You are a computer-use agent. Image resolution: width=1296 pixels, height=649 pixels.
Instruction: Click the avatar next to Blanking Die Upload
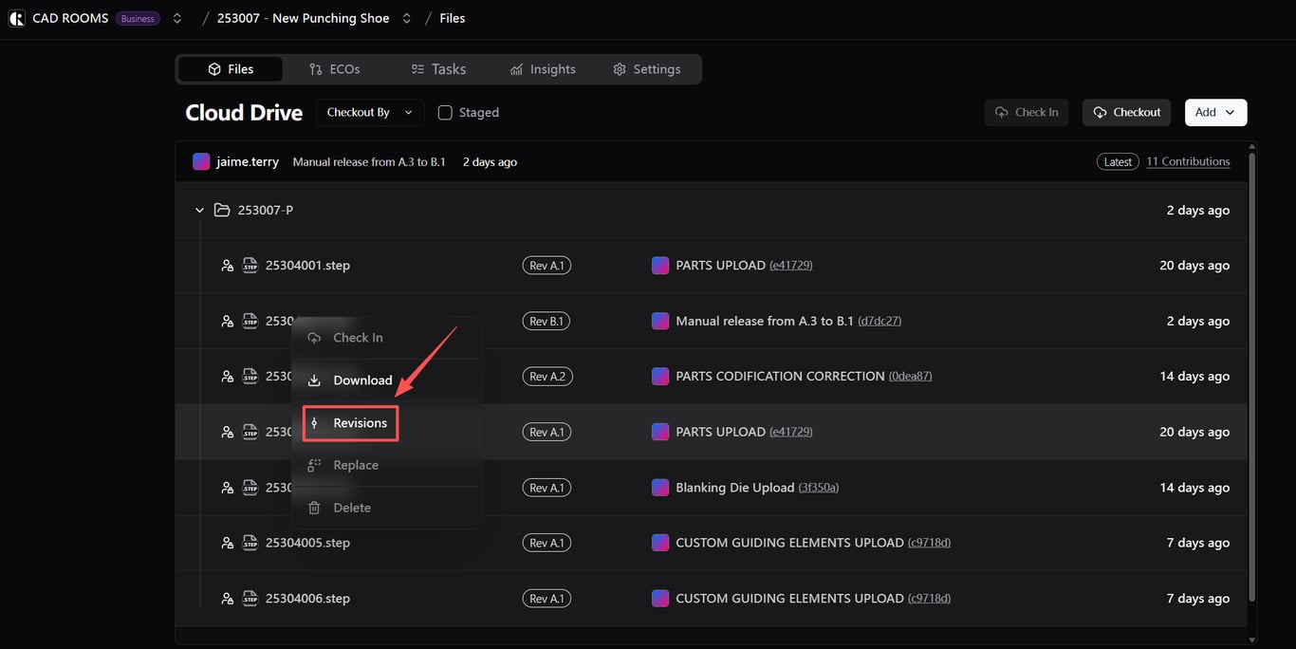[660, 488]
